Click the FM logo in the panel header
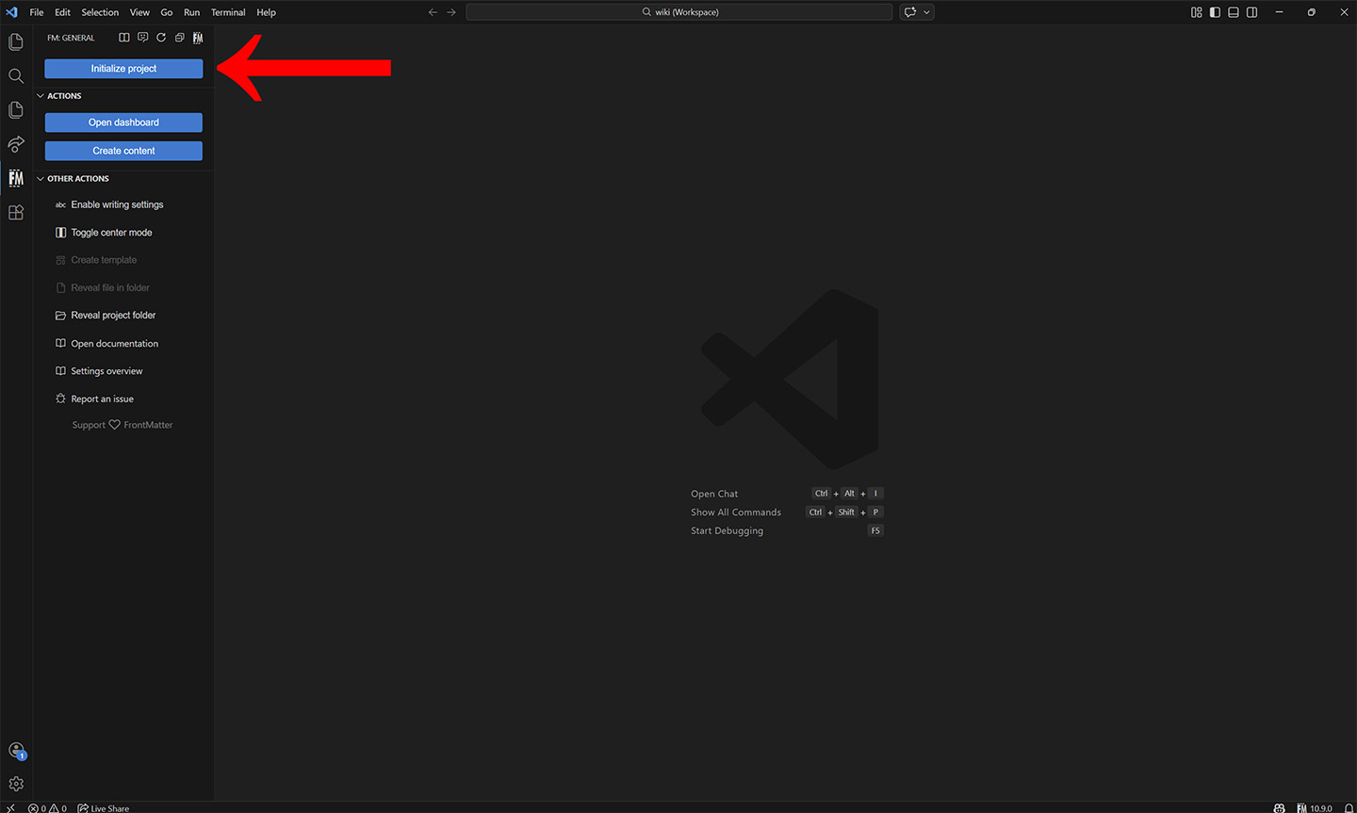1357x813 pixels. point(198,38)
